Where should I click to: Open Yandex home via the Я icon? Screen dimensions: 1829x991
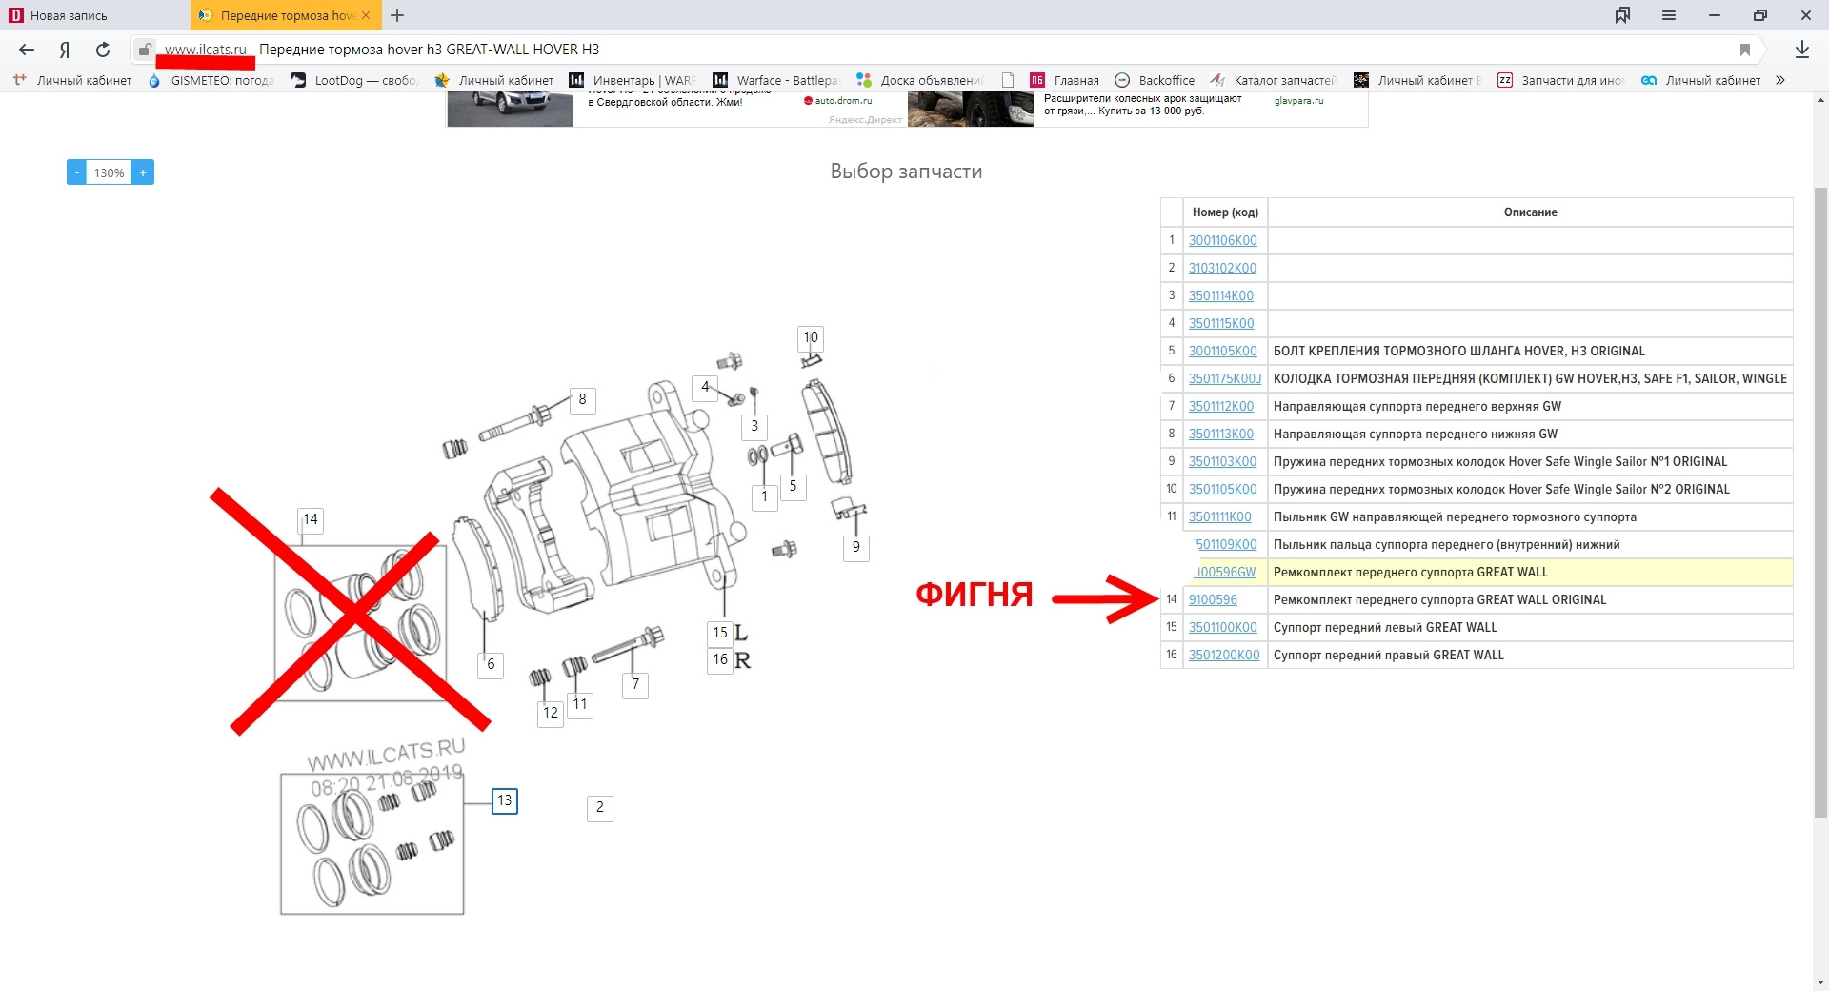65,50
